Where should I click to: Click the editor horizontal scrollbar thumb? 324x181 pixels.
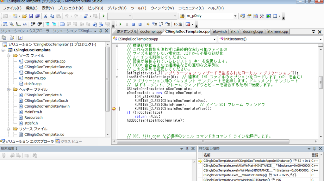[203, 142]
